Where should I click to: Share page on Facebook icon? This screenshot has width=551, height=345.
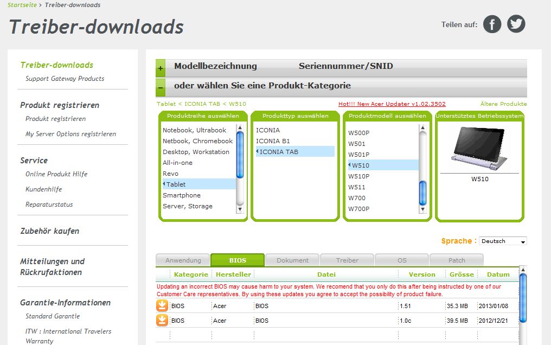(492, 24)
